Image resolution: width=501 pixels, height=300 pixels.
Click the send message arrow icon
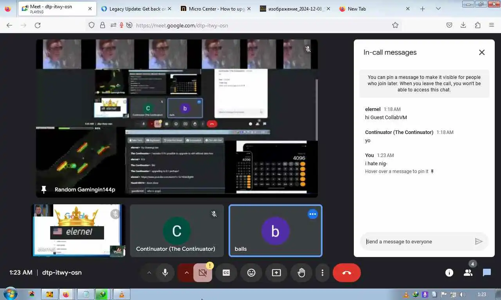click(479, 241)
